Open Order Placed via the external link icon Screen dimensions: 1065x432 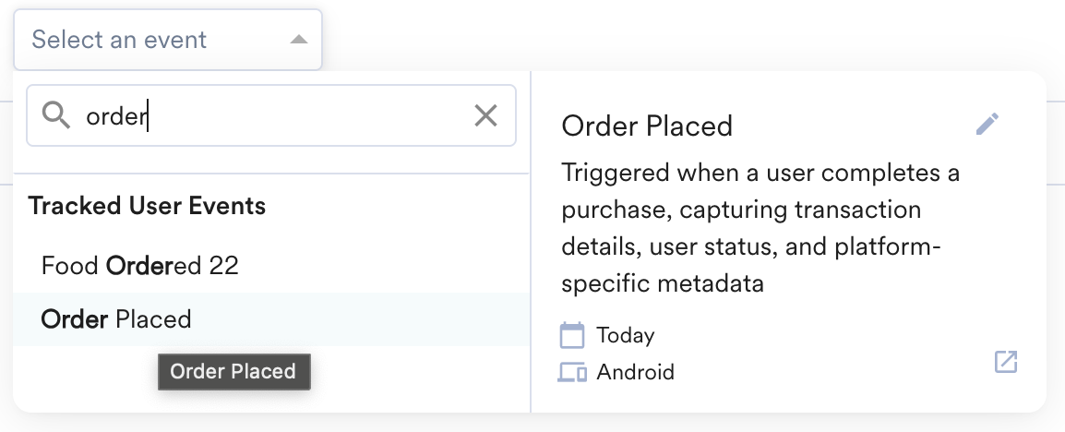1006,362
